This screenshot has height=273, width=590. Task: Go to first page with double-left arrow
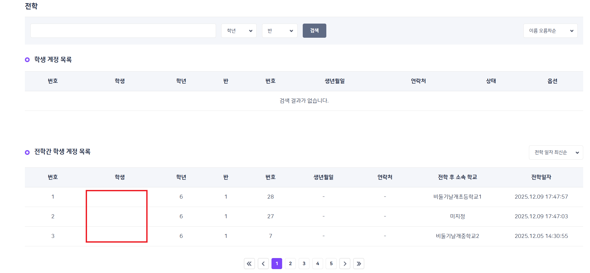(249, 264)
